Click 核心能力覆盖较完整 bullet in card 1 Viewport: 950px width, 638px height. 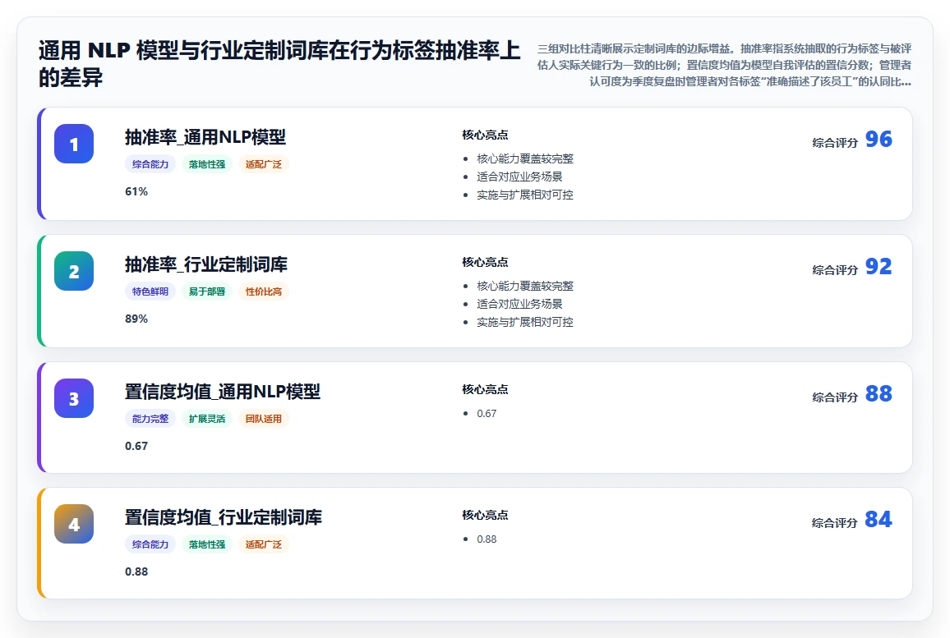coord(524,158)
